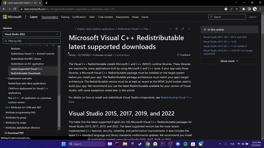
Task: Select Redistribute Visual C++ ActiveX Controls
Action: [33, 54]
